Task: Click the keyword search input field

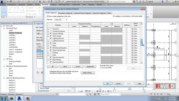Action: pos(121,2)
